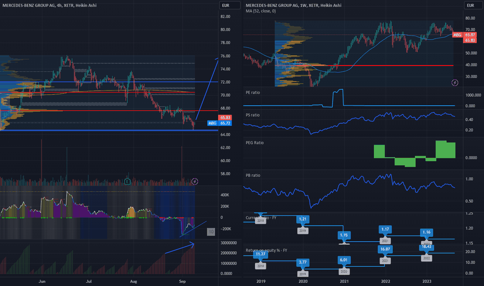
Task: Click the 1.21 Current ratio data marker
Action: pos(302,219)
